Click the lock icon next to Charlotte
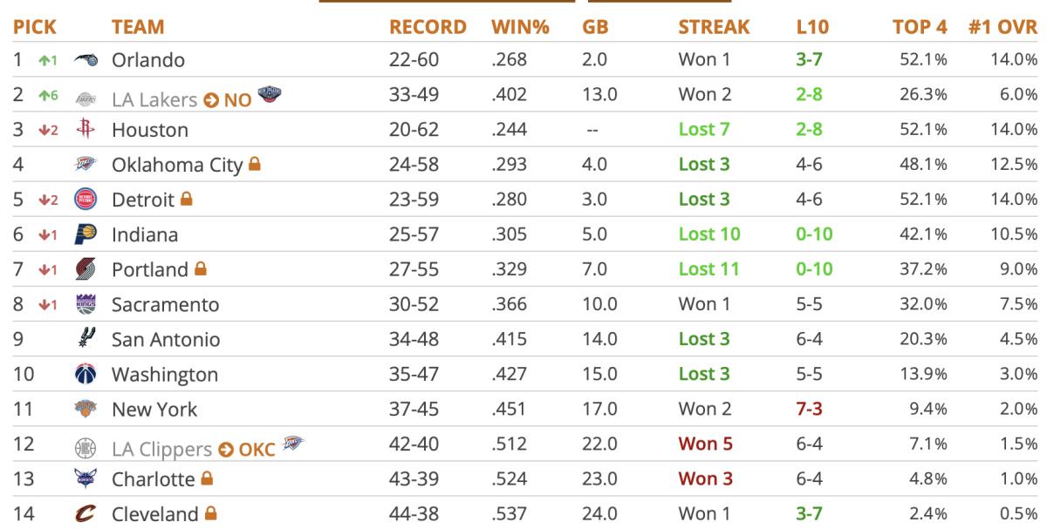1047x529 pixels. click(x=207, y=478)
